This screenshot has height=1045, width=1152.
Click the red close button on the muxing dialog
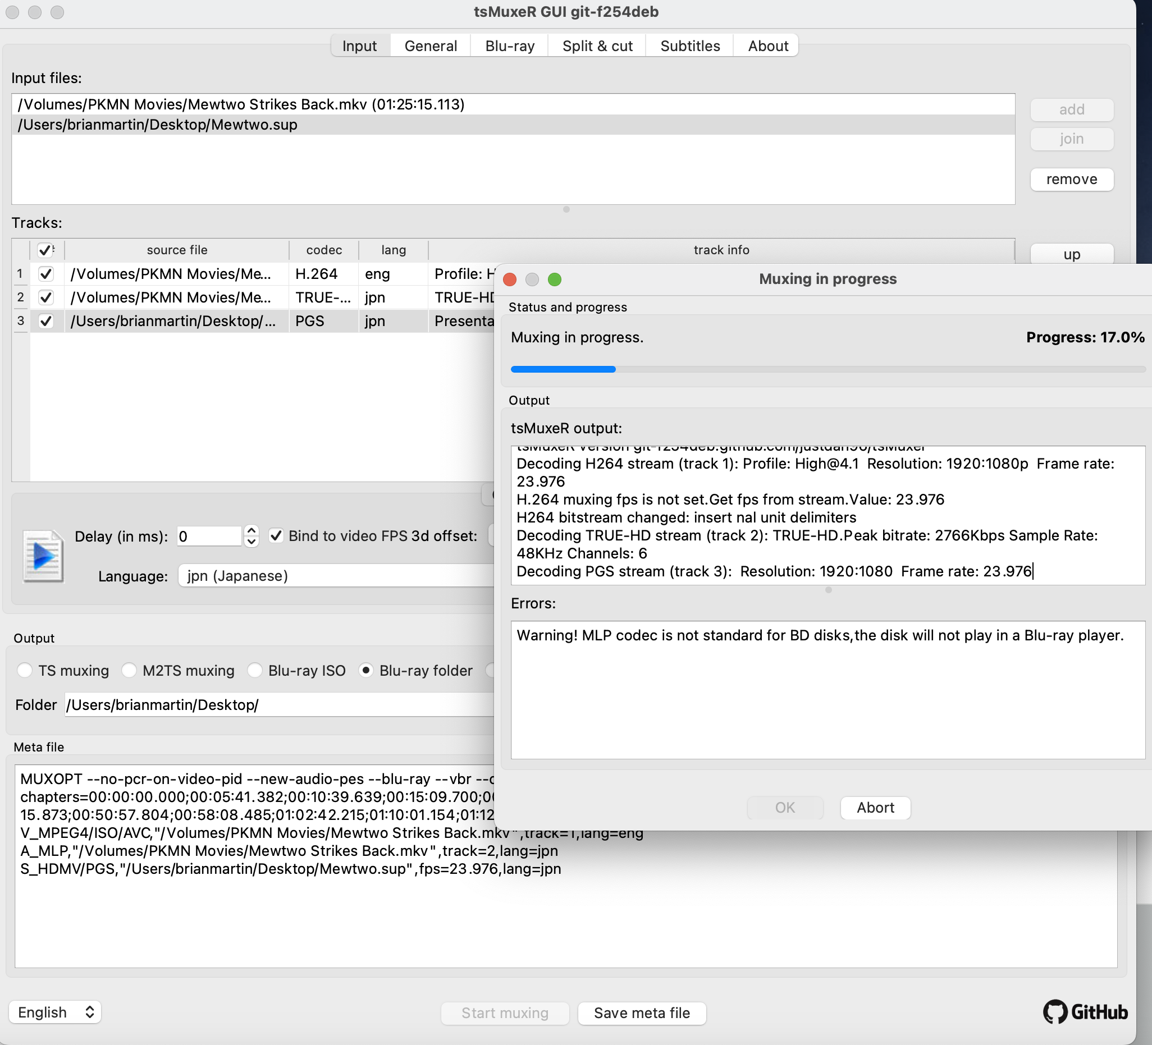click(x=510, y=279)
